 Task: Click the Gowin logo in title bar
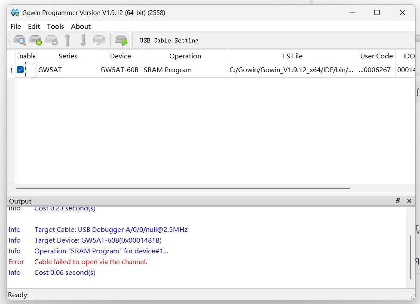point(15,12)
